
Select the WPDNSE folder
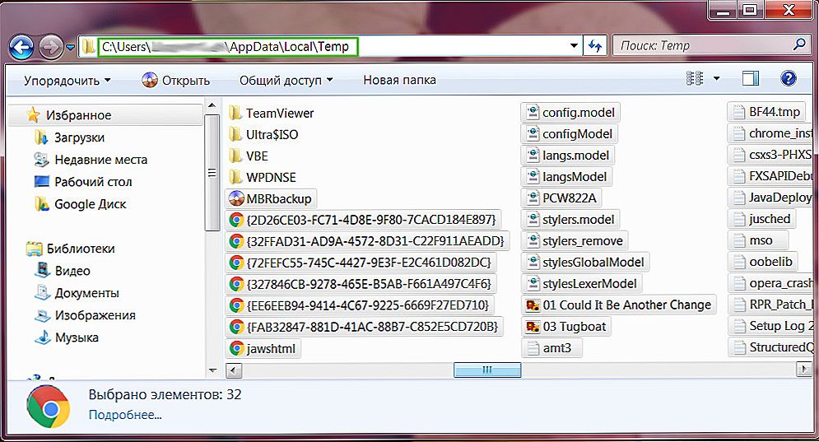(x=263, y=177)
